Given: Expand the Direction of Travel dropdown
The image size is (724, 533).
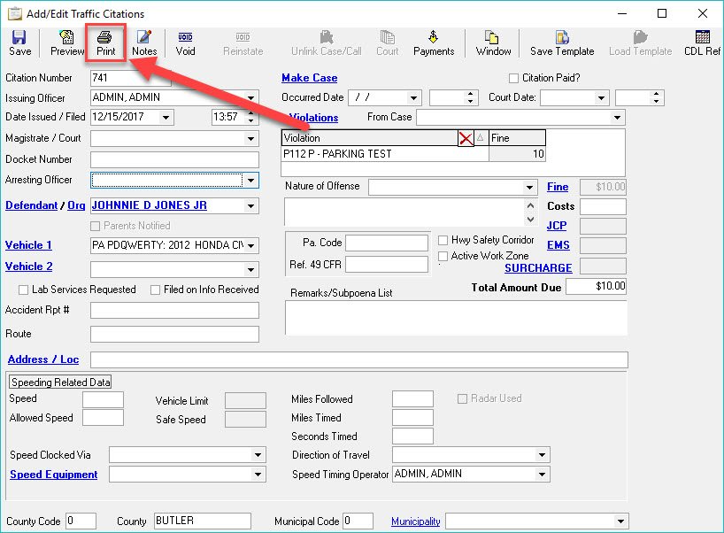Looking at the screenshot, I should [542, 455].
